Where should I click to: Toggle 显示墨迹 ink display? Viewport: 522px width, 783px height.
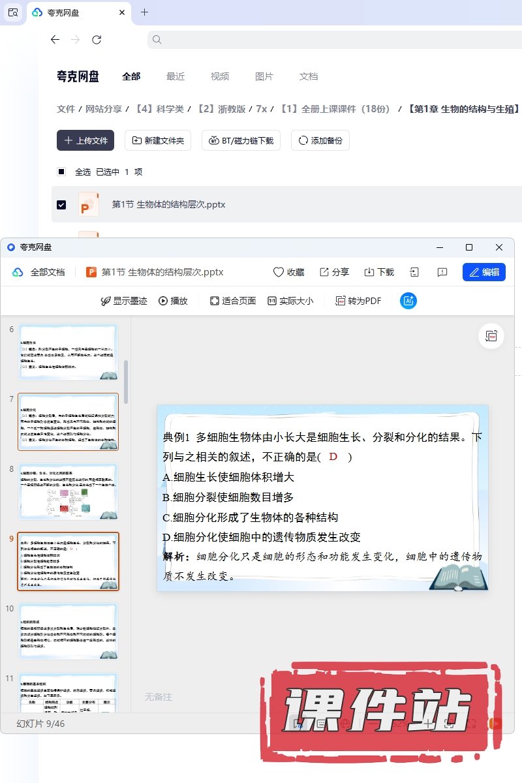(x=123, y=301)
